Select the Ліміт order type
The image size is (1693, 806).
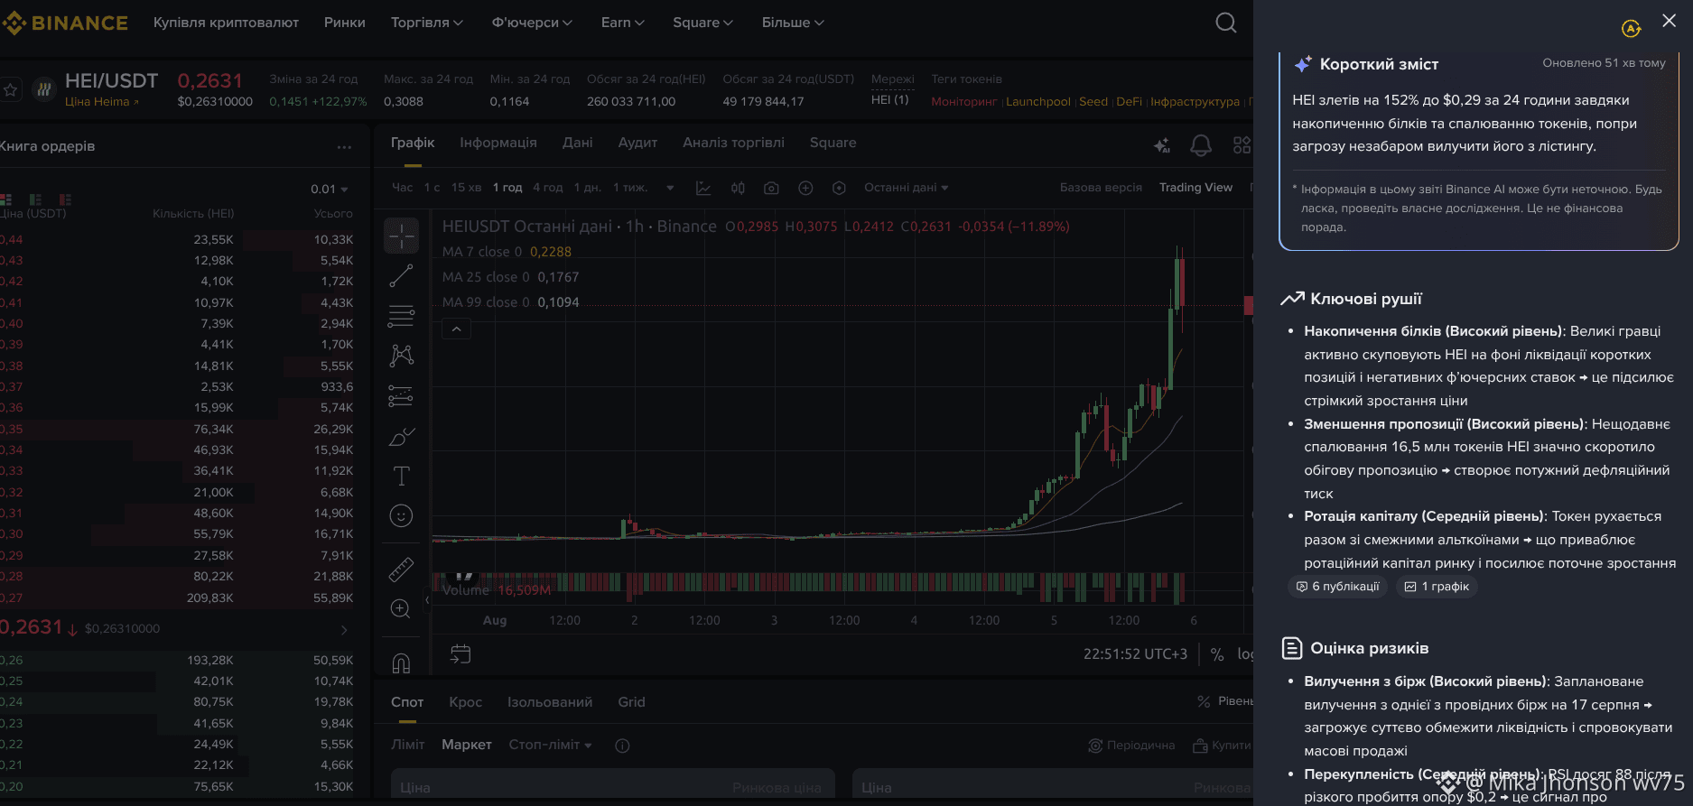coord(407,745)
